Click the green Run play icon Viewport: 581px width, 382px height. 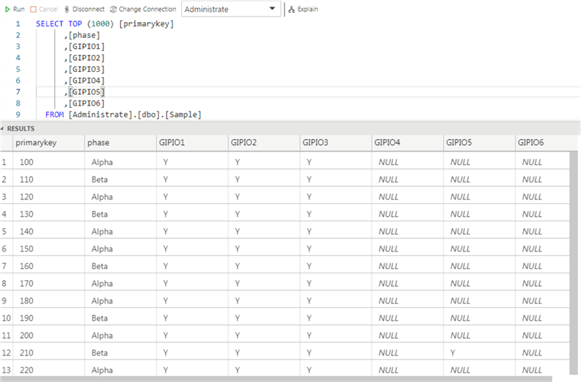[x=7, y=9]
